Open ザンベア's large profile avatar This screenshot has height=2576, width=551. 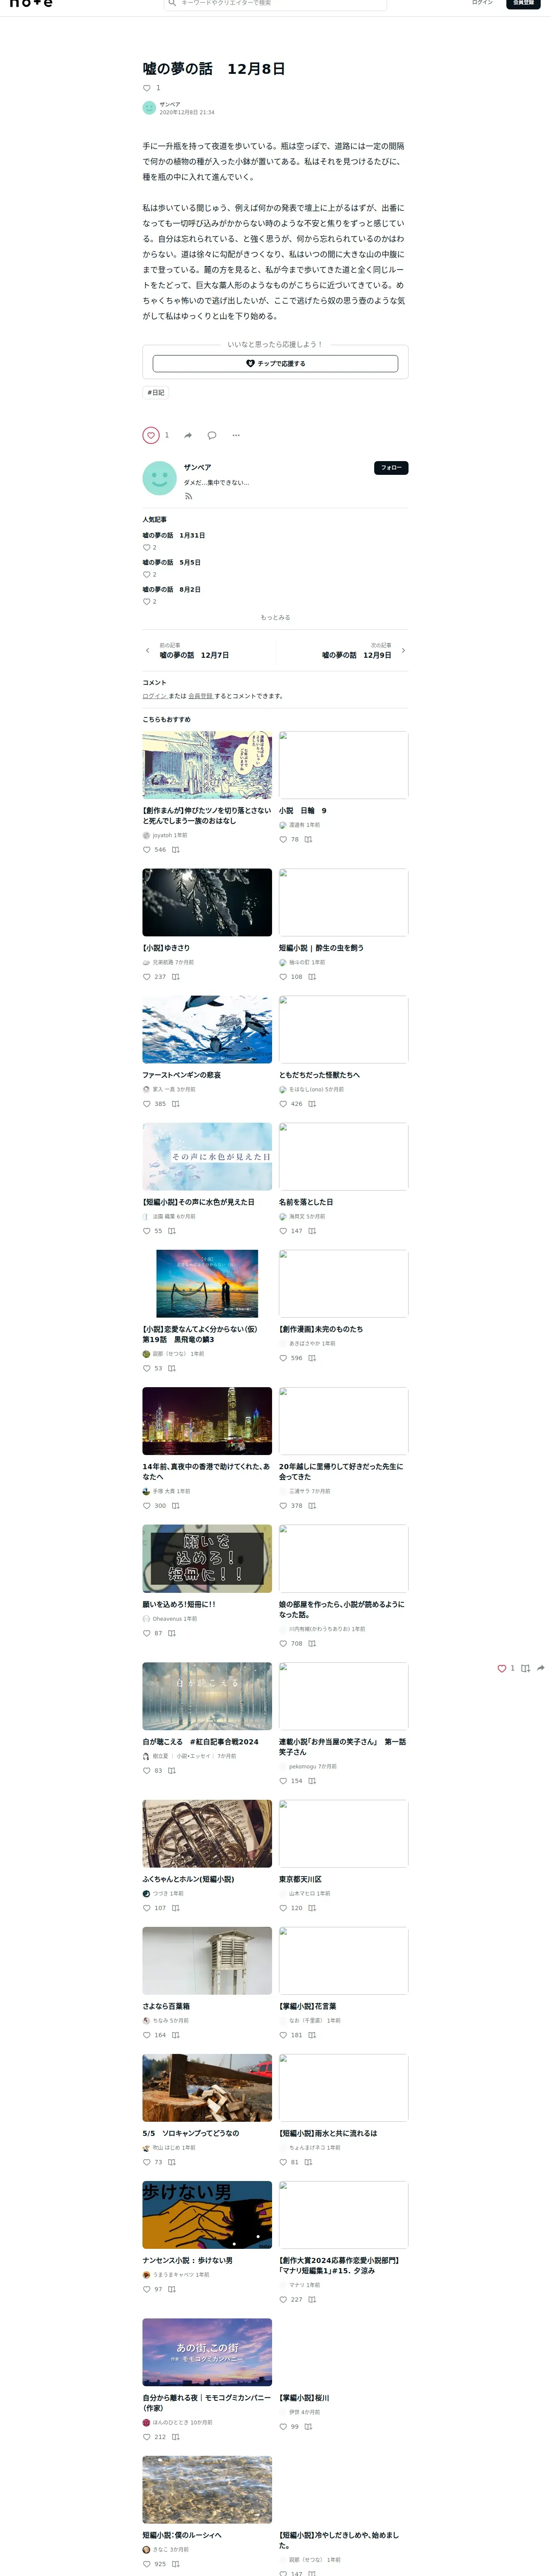point(160,478)
